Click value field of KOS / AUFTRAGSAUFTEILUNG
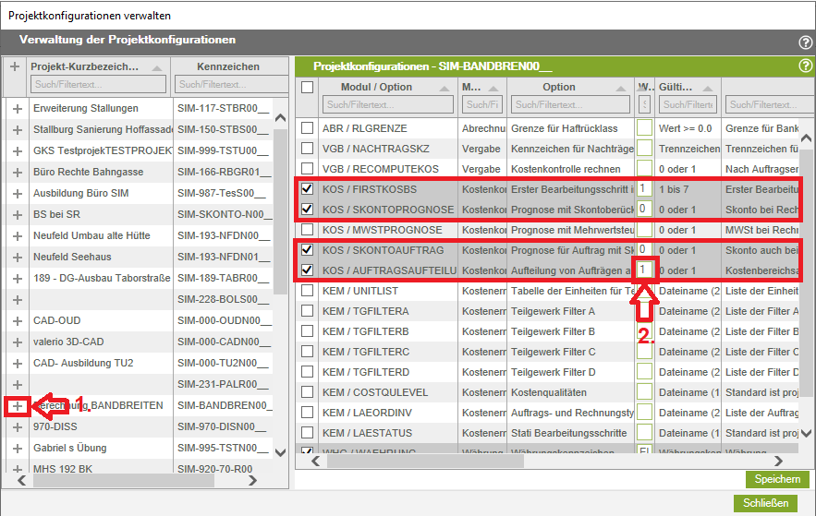 (644, 270)
